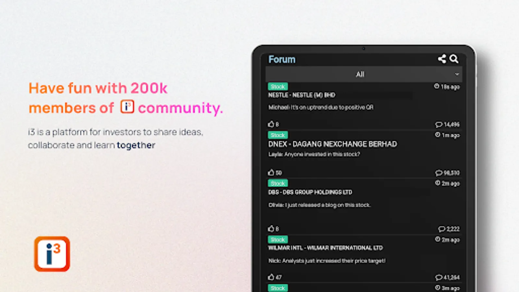Viewport: 519px width, 292px height.
Task: Tap the clock icon on the WILMAR post
Action: (x=438, y=239)
